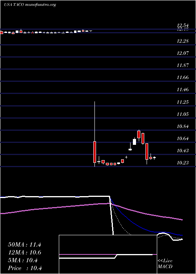Select the 11.05 price axis label
The height and width of the screenshot is (274, 196).
pyautogui.click(x=183, y=114)
